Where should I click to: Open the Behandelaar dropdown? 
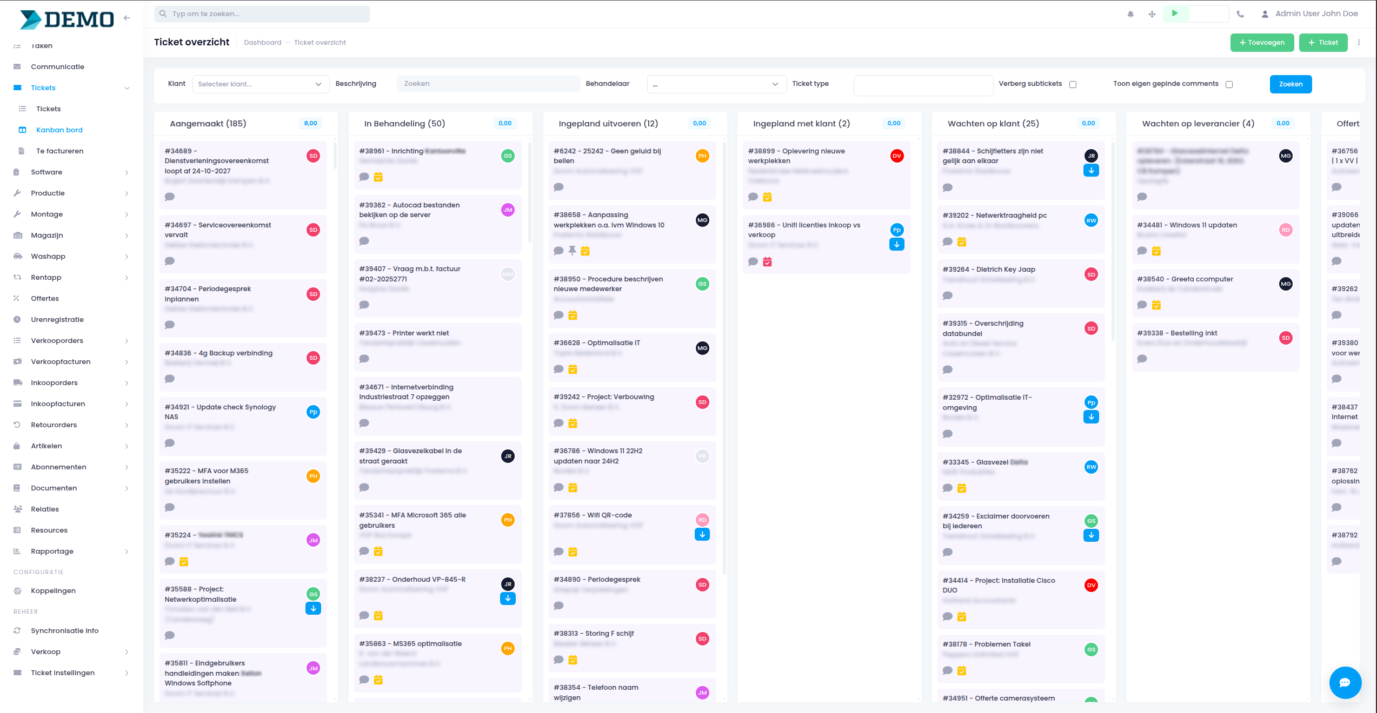[716, 84]
